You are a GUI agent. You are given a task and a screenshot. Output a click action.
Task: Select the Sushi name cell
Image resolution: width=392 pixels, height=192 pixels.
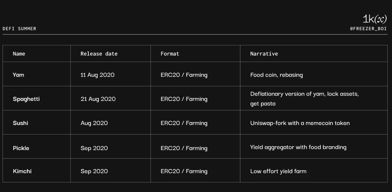click(20, 123)
